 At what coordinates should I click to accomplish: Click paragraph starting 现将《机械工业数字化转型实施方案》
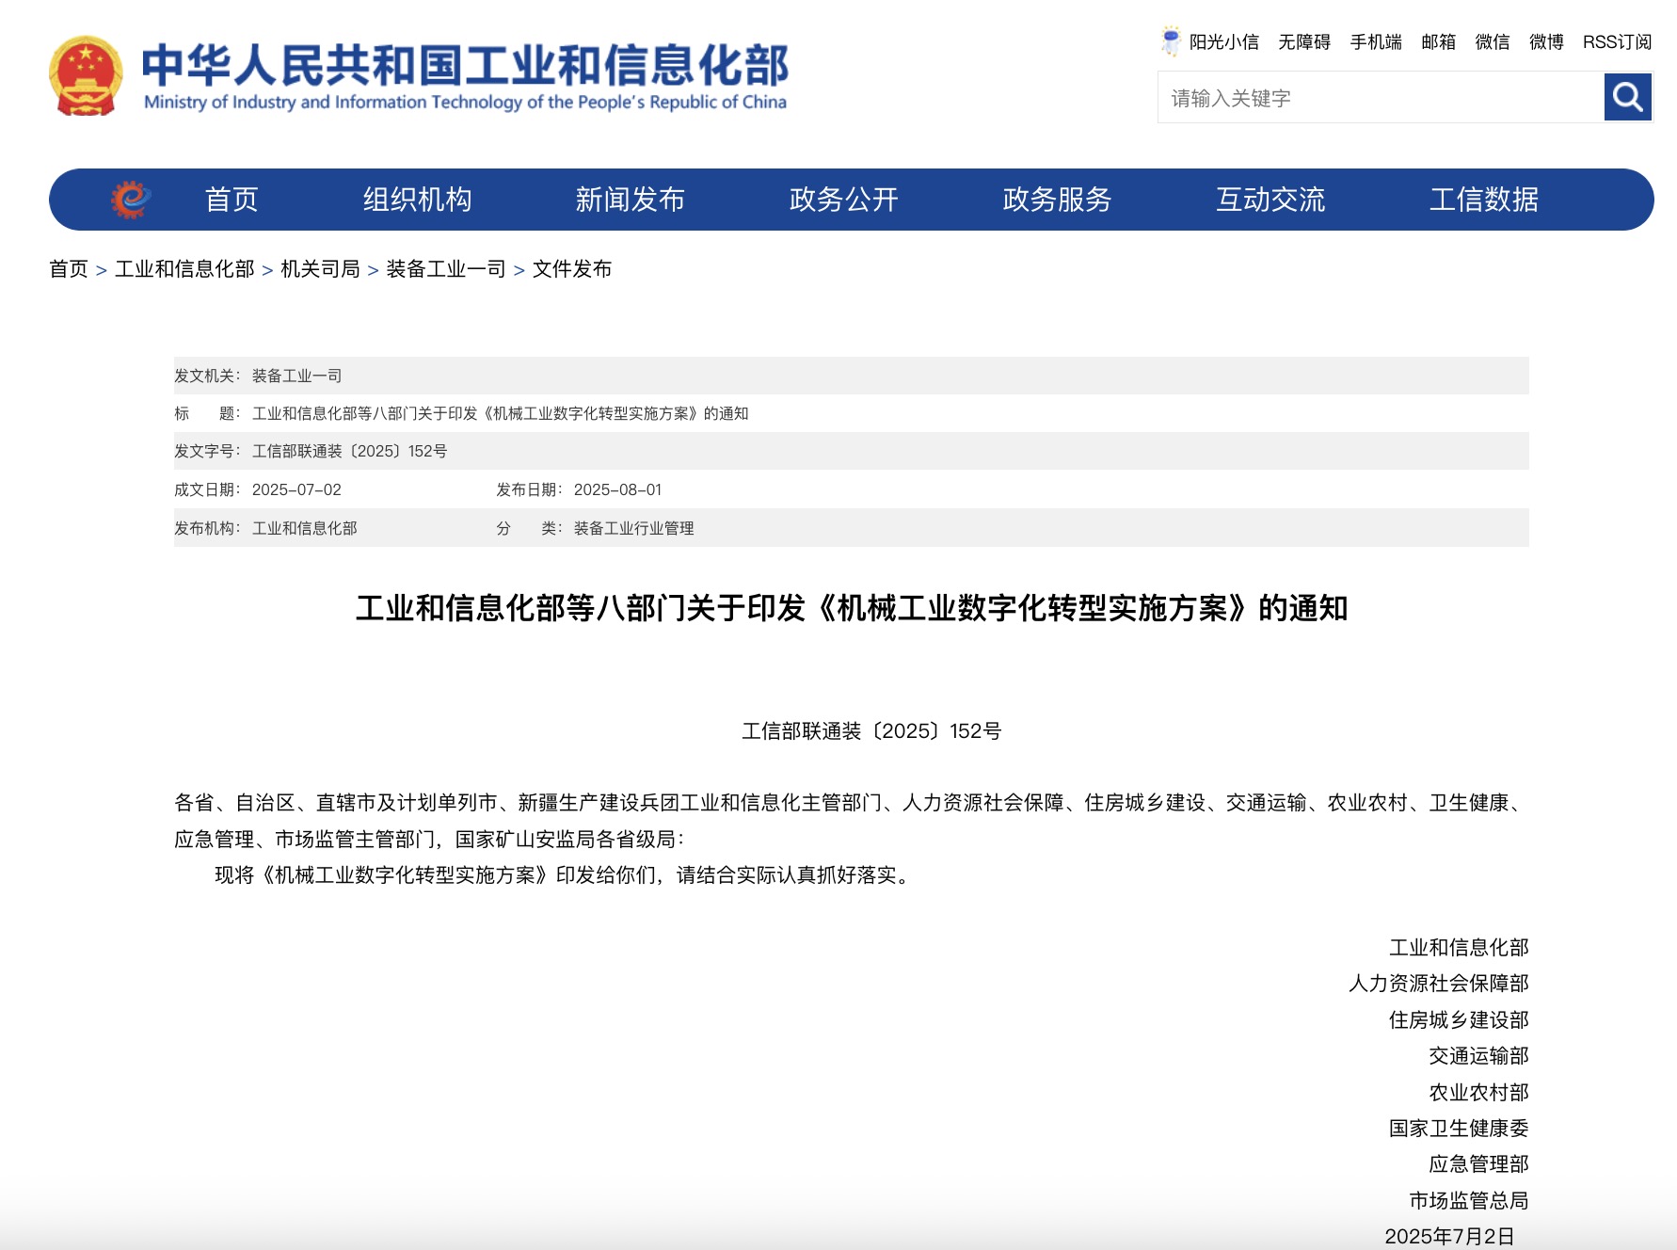(563, 875)
